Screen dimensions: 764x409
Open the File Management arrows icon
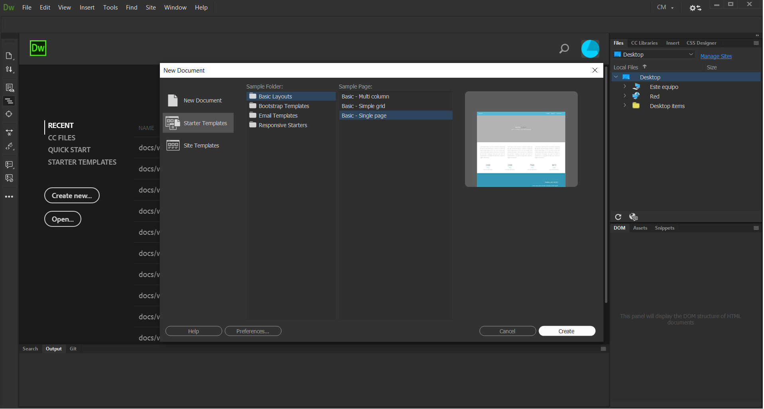pyautogui.click(x=9, y=69)
